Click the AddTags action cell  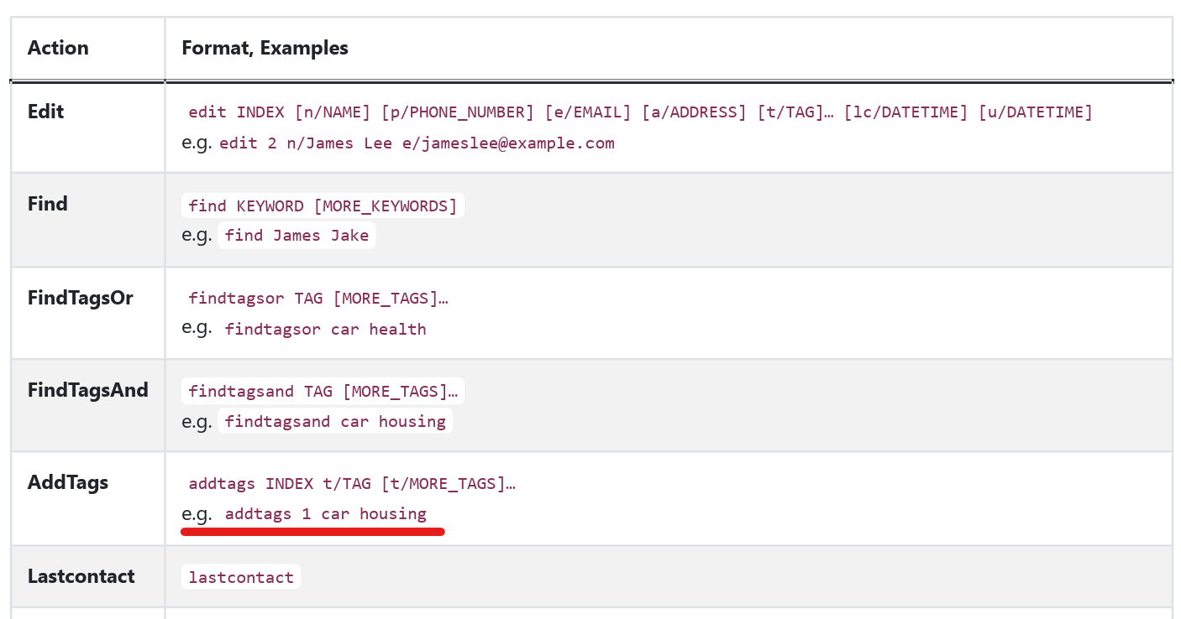pyautogui.click(x=87, y=498)
